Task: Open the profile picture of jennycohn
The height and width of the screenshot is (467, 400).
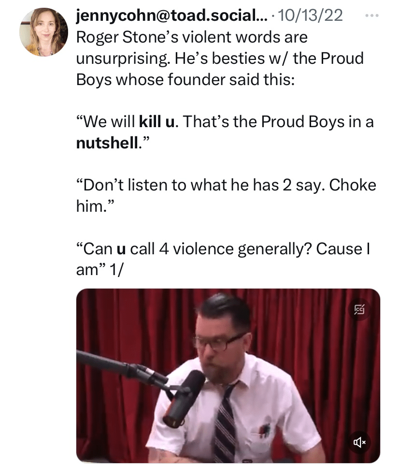Action: click(x=43, y=32)
